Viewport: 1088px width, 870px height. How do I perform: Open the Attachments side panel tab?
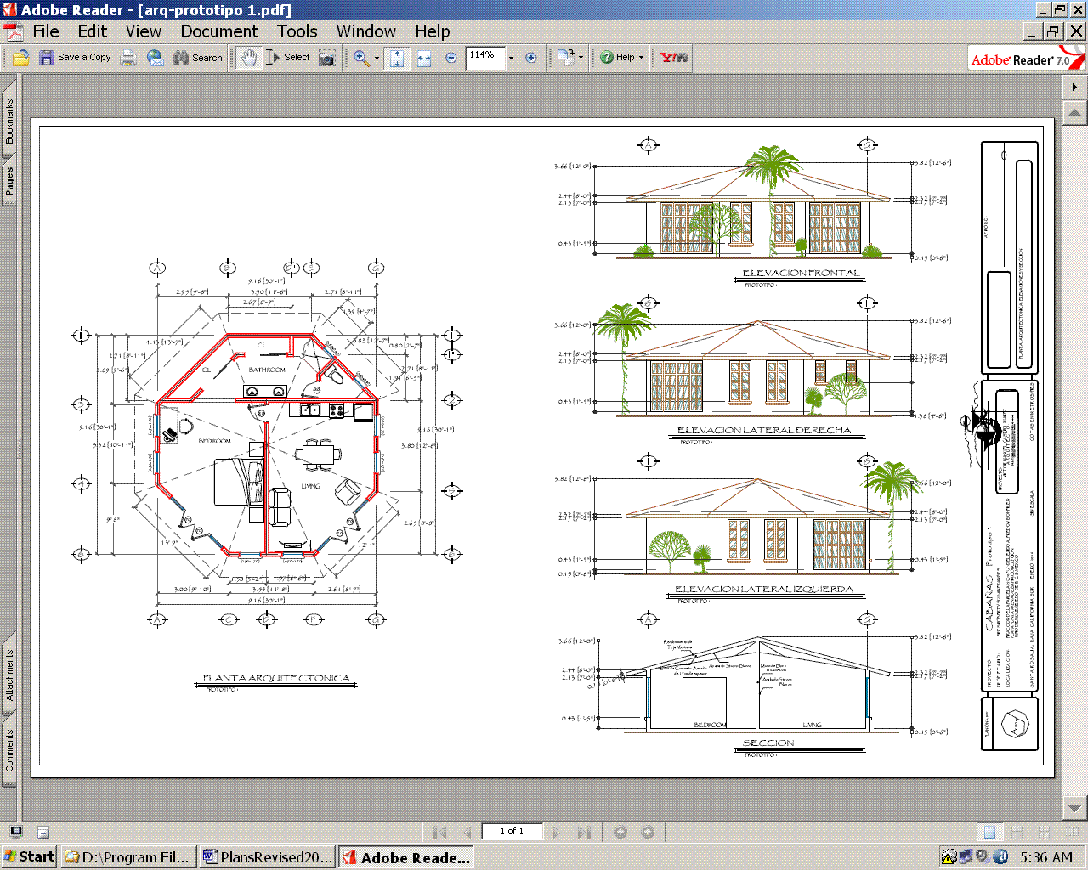pos(9,675)
